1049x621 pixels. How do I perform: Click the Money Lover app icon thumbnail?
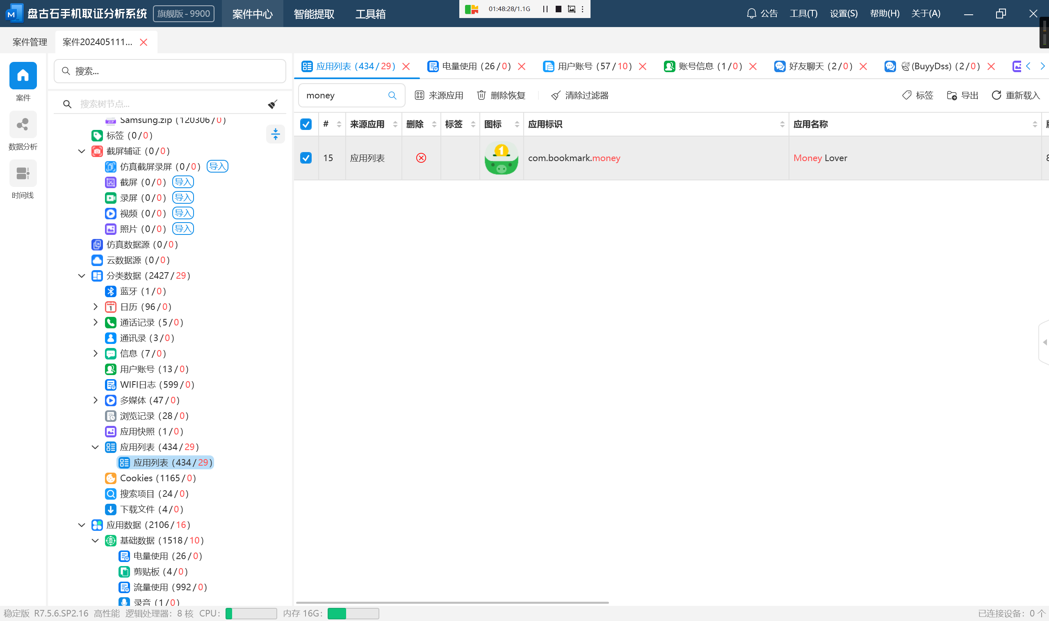pyautogui.click(x=501, y=158)
